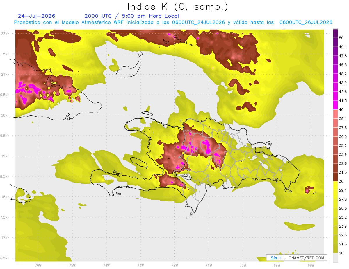Select the 20N latitude label

coord(5,115)
